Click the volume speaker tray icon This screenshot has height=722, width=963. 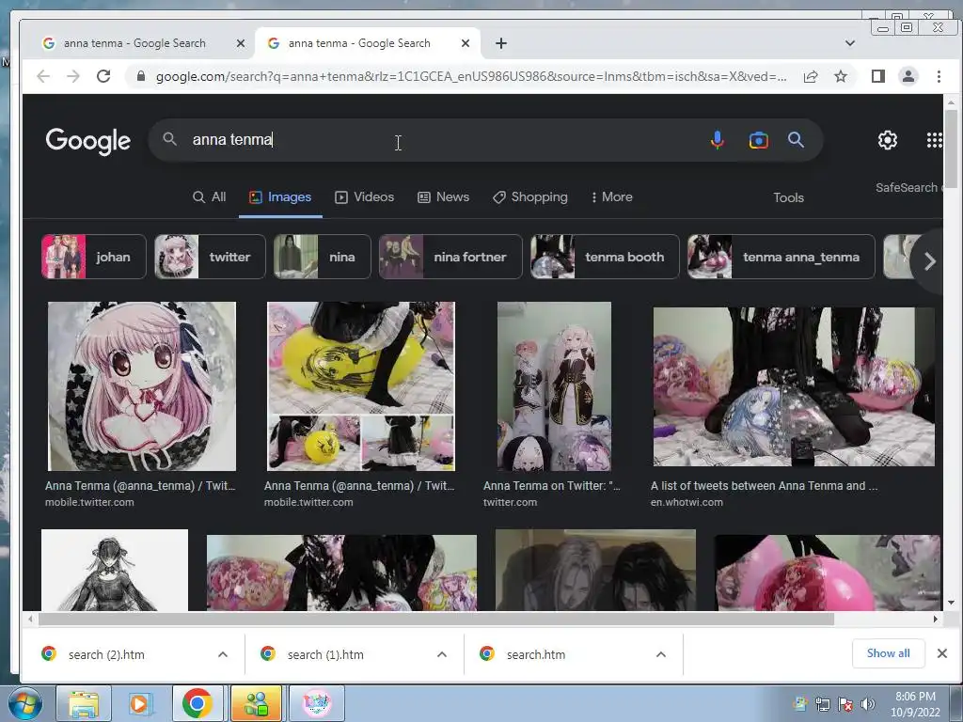point(868,704)
